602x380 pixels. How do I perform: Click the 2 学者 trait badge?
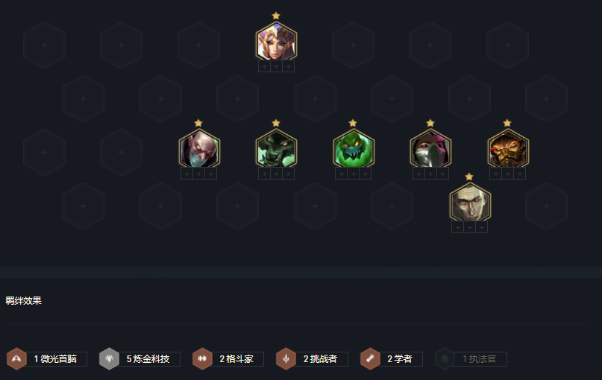pyautogui.click(x=391, y=359)
